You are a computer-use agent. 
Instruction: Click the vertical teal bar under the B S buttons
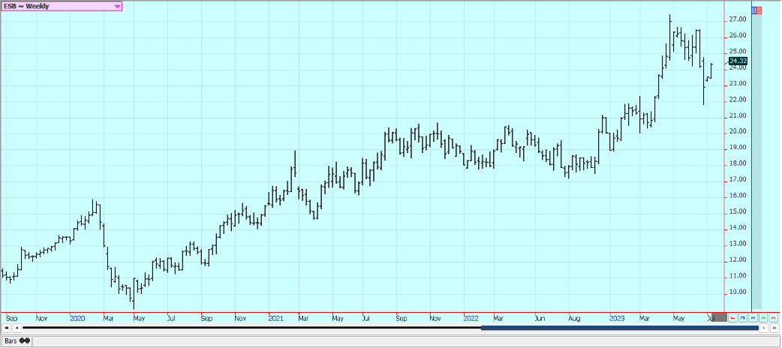756,160
